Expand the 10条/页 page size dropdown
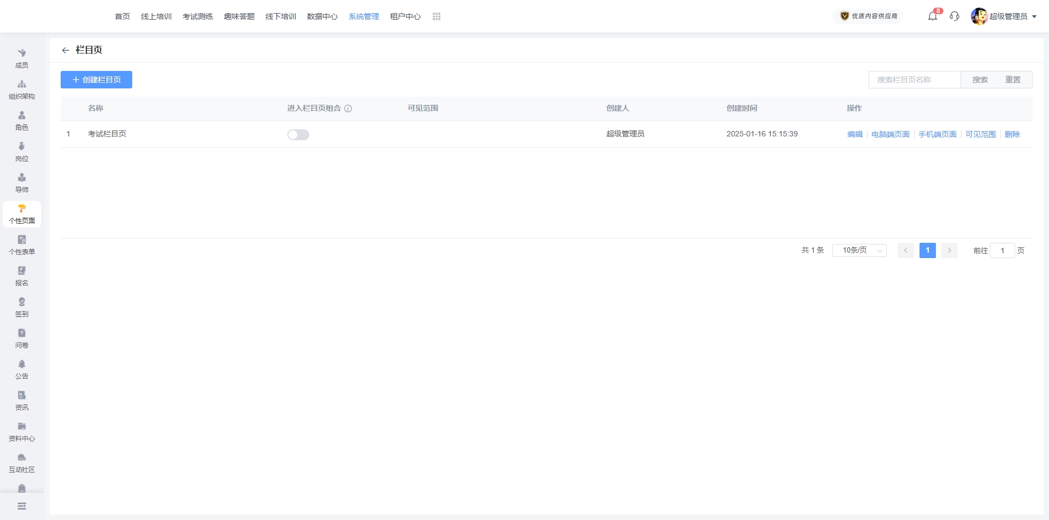 [859, 250]
